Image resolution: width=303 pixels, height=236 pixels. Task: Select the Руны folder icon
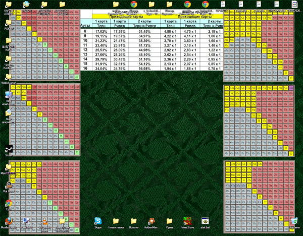point(169,221)
